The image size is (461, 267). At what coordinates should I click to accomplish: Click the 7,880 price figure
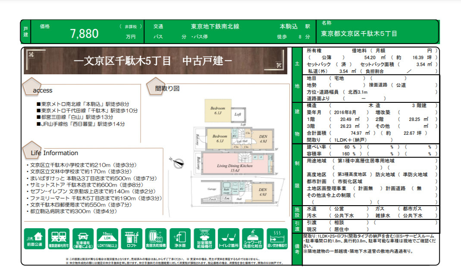coord(84,34)
